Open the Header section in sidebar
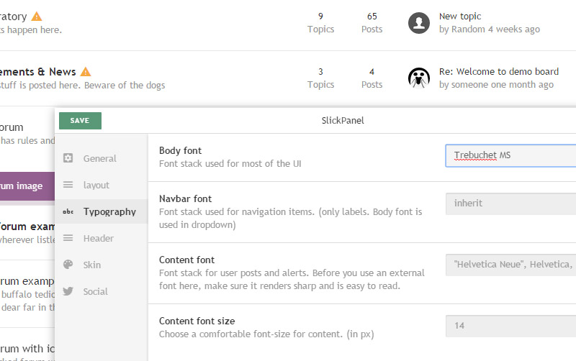 tap(98, 238)
